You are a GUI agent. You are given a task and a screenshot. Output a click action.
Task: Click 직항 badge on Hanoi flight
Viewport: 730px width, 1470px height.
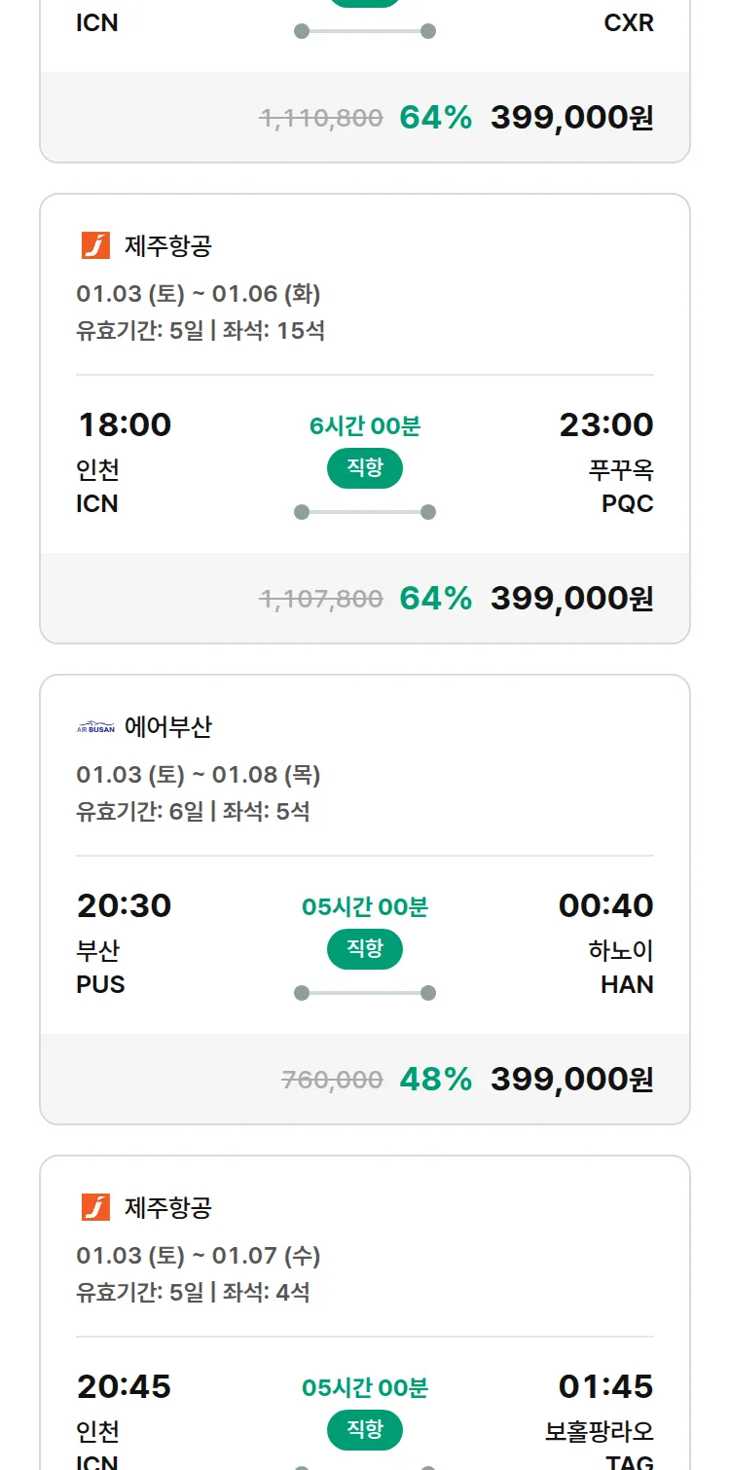click(x=365, y=949)
